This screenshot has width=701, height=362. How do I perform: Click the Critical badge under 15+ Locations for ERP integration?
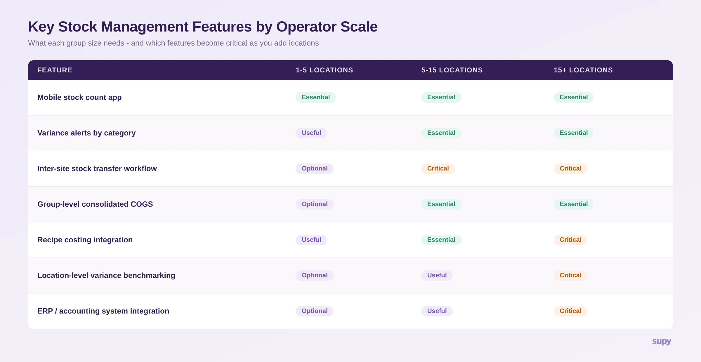click(x=570, y=311)
